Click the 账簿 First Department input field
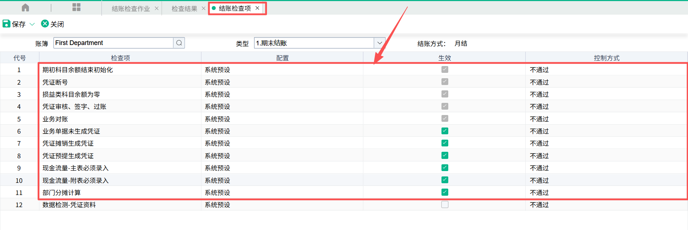 (x=113, y=43)
